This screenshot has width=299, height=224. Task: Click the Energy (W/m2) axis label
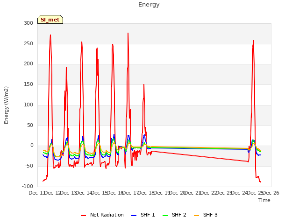6,105
